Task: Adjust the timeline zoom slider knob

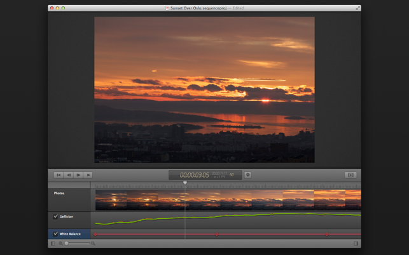Action: [x=67, y=244]
